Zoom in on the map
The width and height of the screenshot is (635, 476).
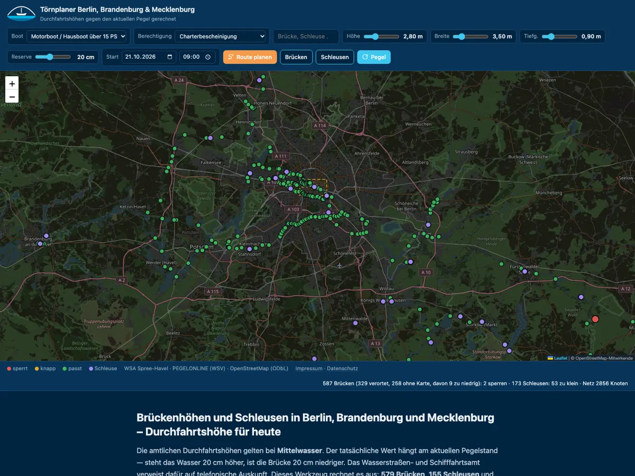point(12,84)
